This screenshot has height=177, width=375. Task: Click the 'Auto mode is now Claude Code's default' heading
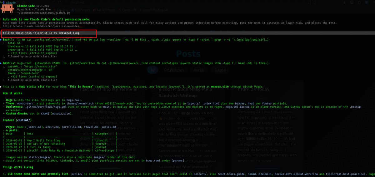[46, 19]
